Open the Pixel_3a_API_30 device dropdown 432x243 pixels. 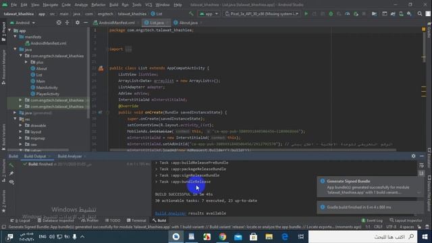pyautogui.click(x=261, y=13)
